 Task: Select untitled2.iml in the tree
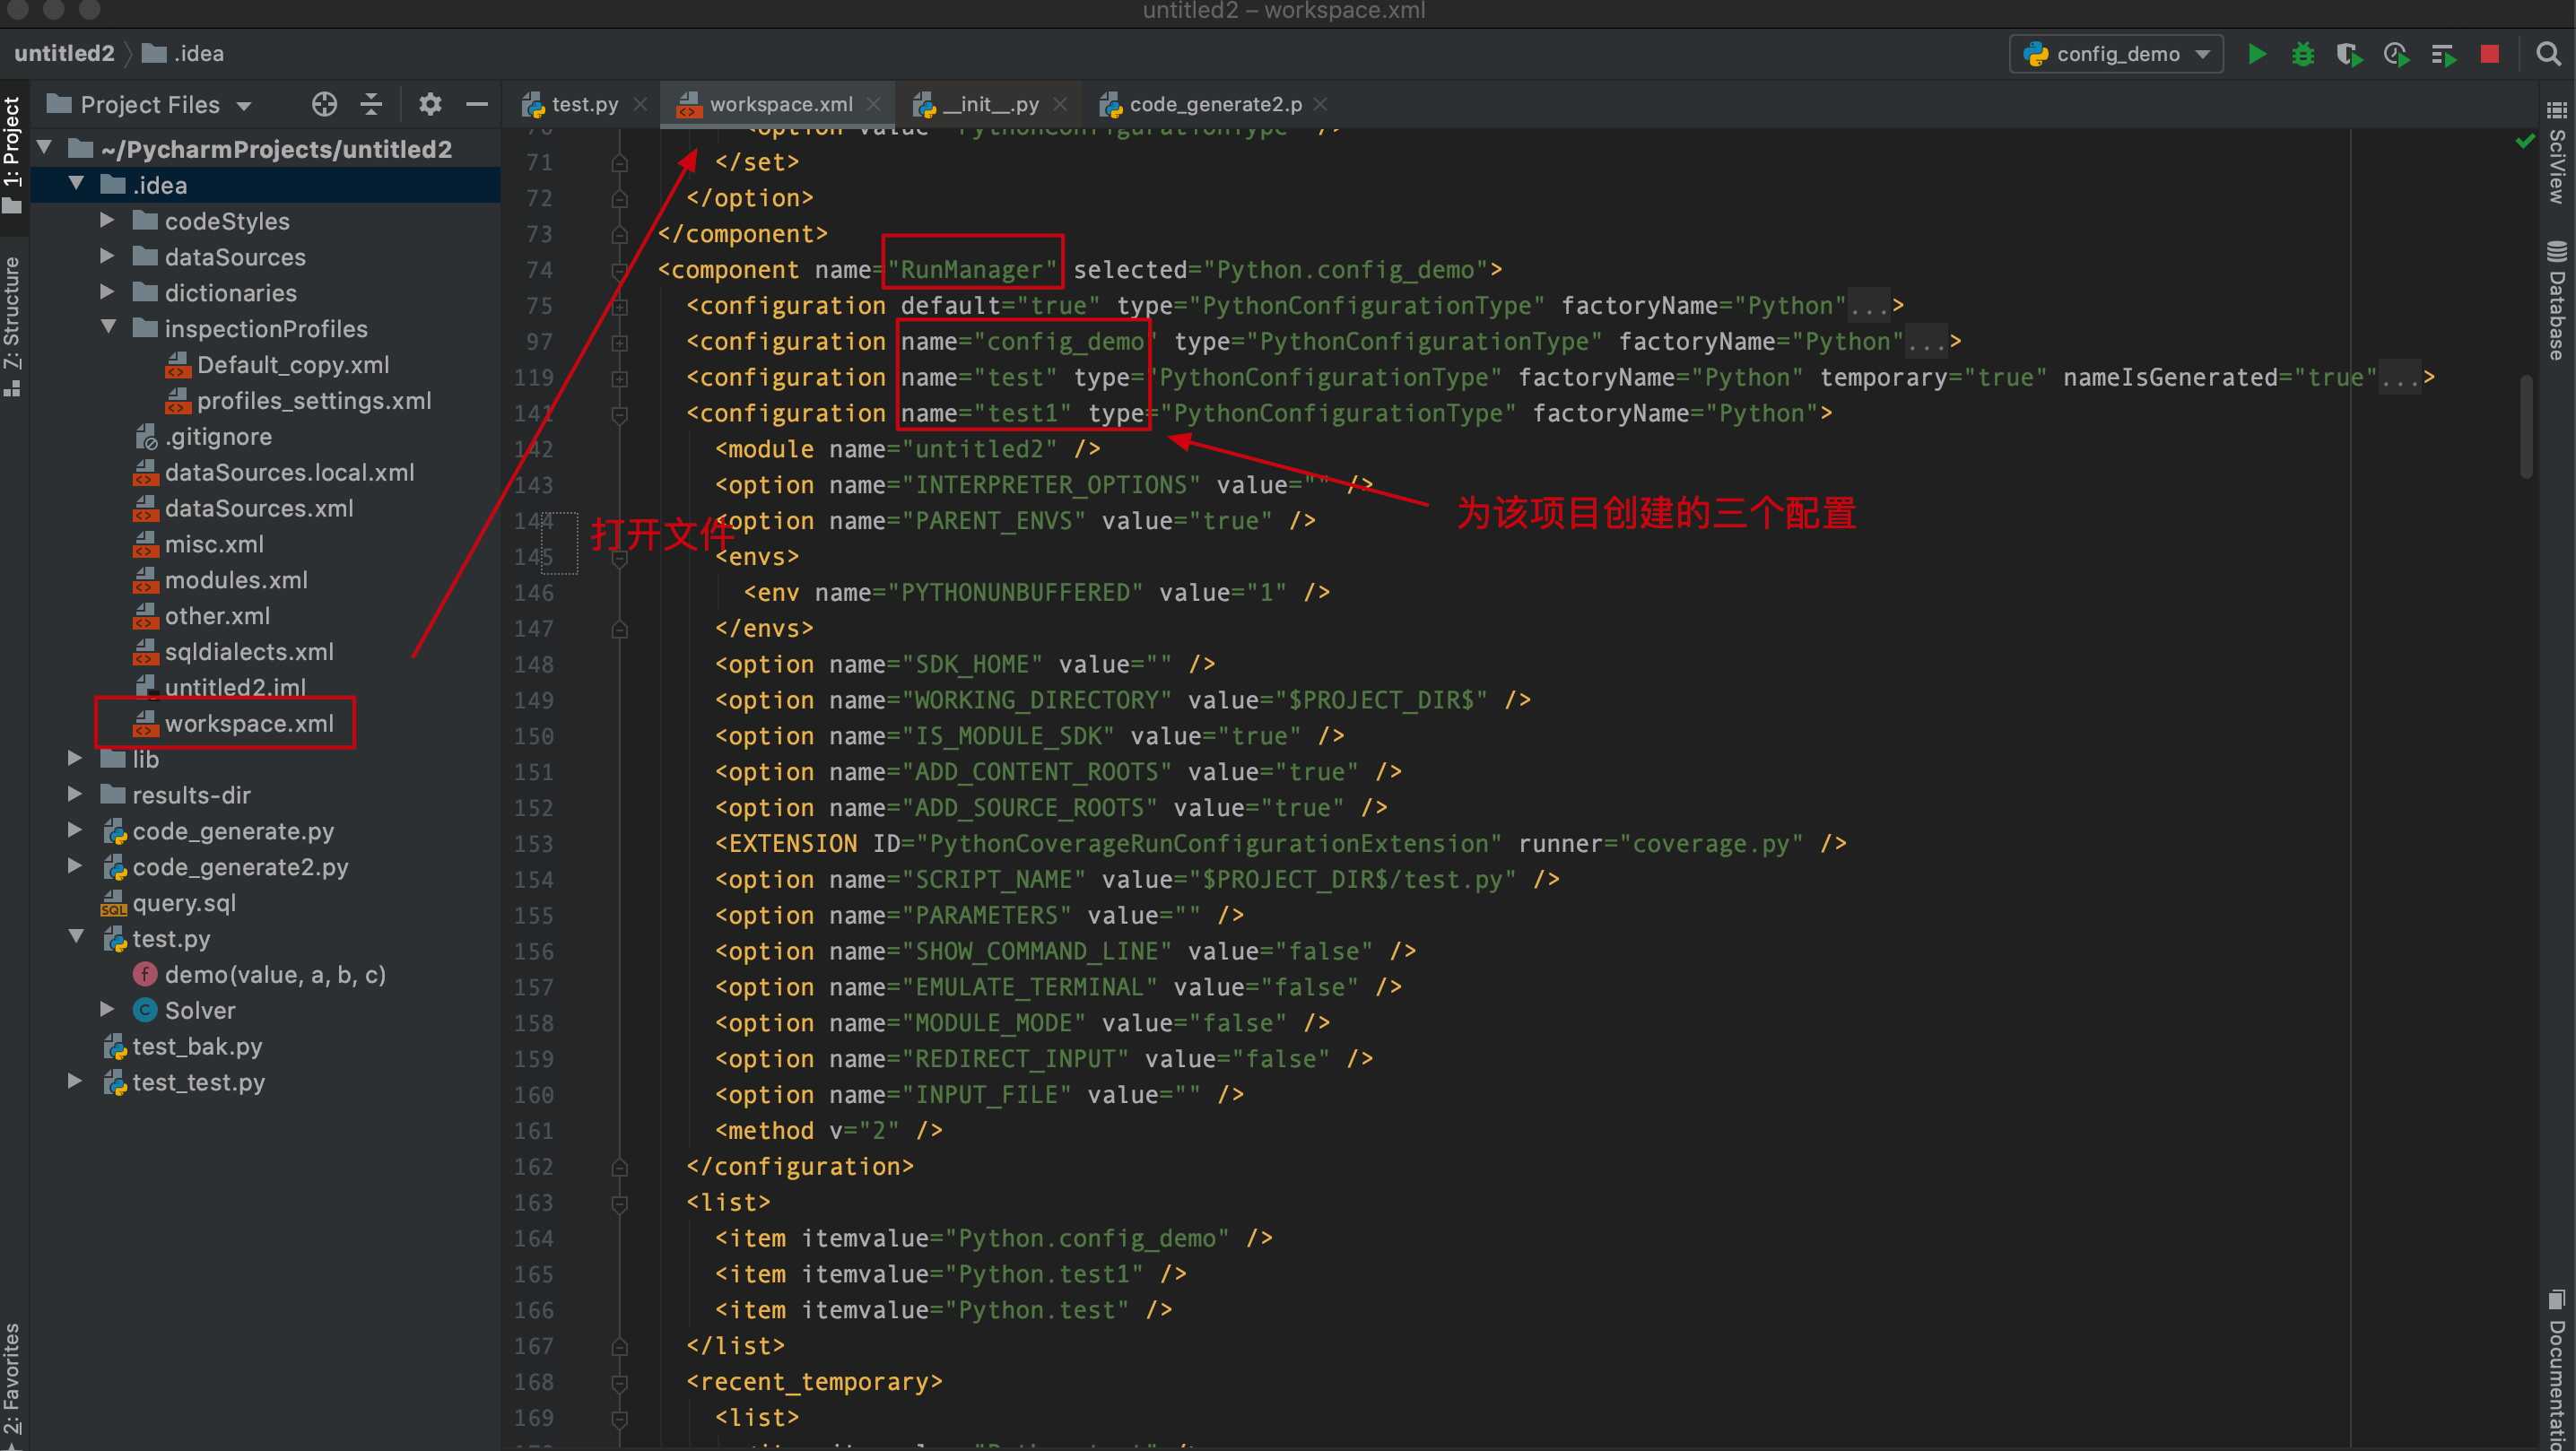point(235,687)
